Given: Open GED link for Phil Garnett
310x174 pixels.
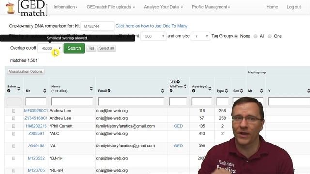Looking at the screenshot, I should pos(178,126).
